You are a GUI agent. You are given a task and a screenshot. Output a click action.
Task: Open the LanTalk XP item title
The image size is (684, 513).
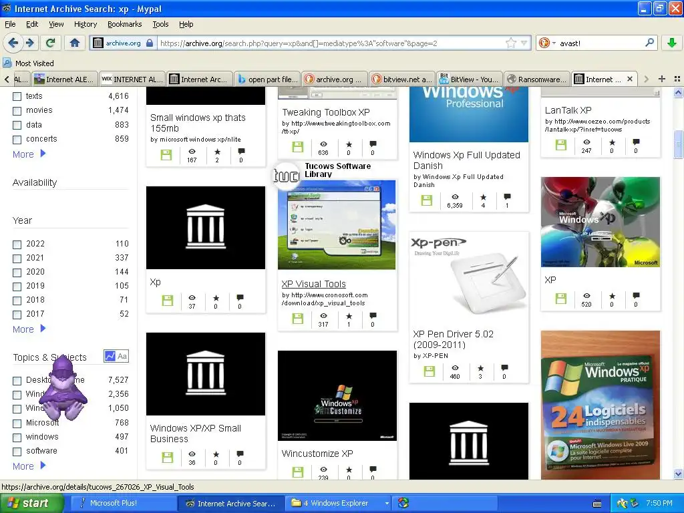(568, 110)
